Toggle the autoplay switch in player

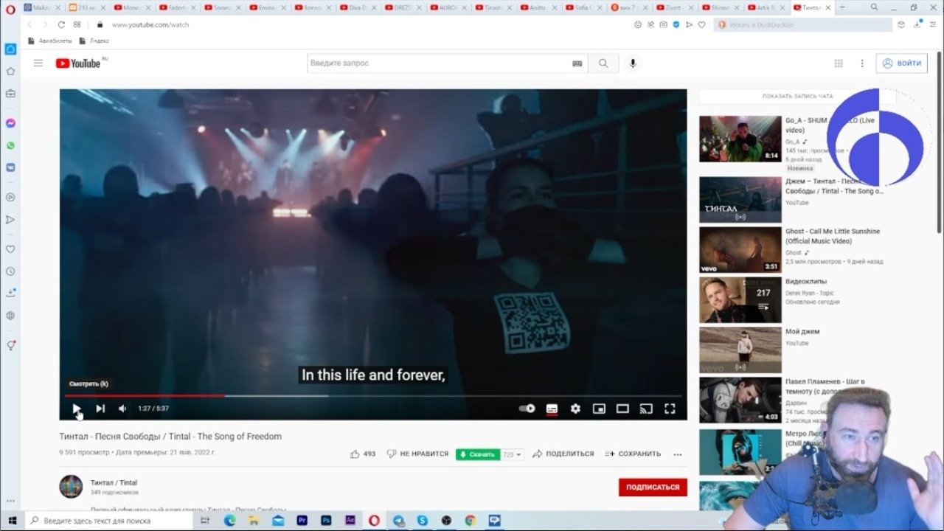pyautogui.click(x=527, y=409)
